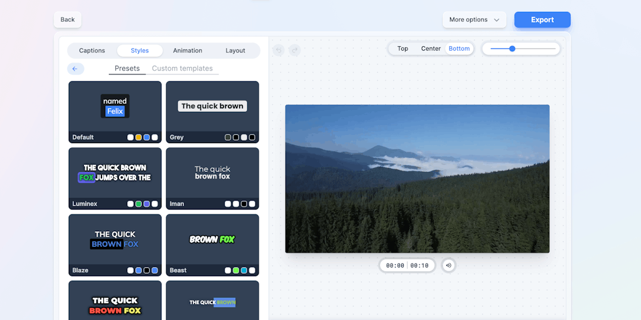Viewport: 641px width, 320px height.
Task: Click the purple swatch on Luminex preset
Action: pyautogui.click(x=146, y=204)
